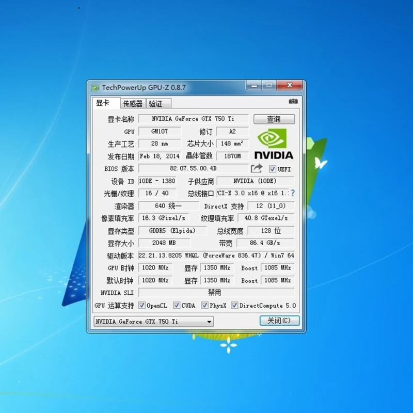Screen dimensions: 413x413
Task: Click the BIOS export/save icon
Action: coord(257,169)
